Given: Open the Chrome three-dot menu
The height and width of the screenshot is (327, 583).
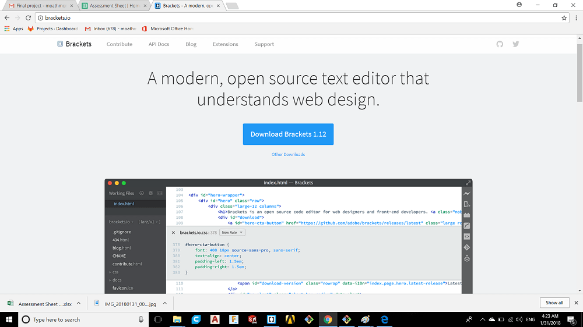Looking at the screenshot, I should (577, 18).
